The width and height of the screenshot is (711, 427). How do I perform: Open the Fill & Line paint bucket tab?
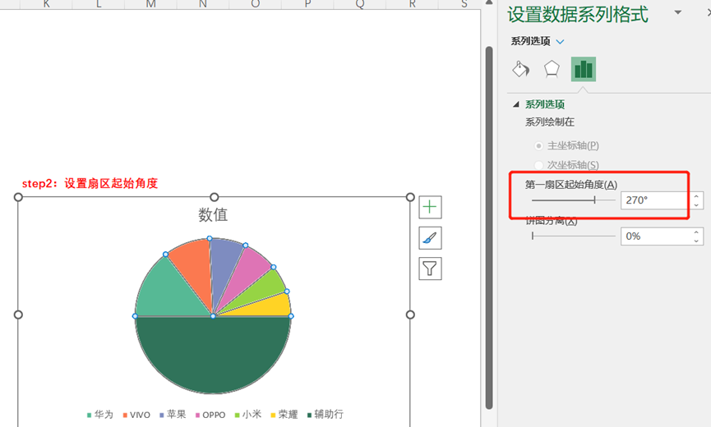tap(521, 69)
